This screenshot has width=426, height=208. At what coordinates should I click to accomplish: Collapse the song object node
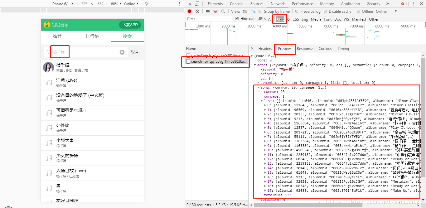258,87
